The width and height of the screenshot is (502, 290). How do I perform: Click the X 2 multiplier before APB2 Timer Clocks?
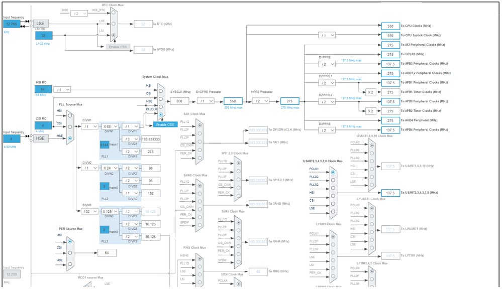[x=370, y=111]
